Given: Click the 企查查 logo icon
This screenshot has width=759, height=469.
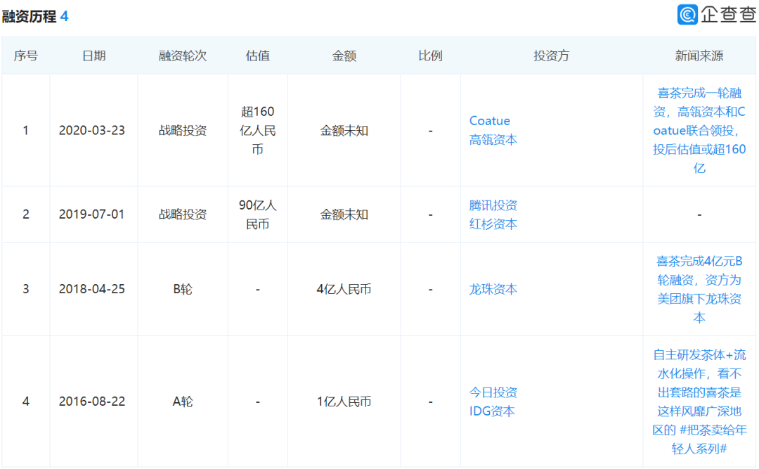Looking at the screenshot, I should pyautogui.click(x=687, y=15).
